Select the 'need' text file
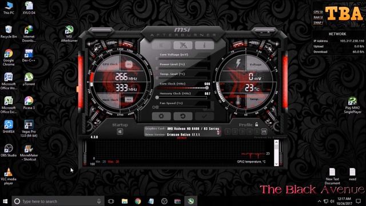 352,174
